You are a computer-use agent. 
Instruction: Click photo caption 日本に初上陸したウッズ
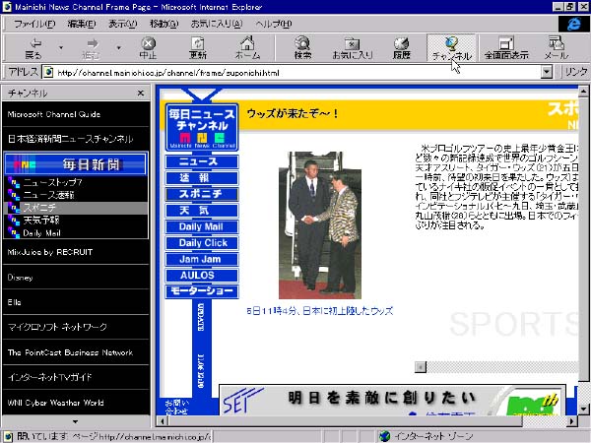[x=348, y=311]
